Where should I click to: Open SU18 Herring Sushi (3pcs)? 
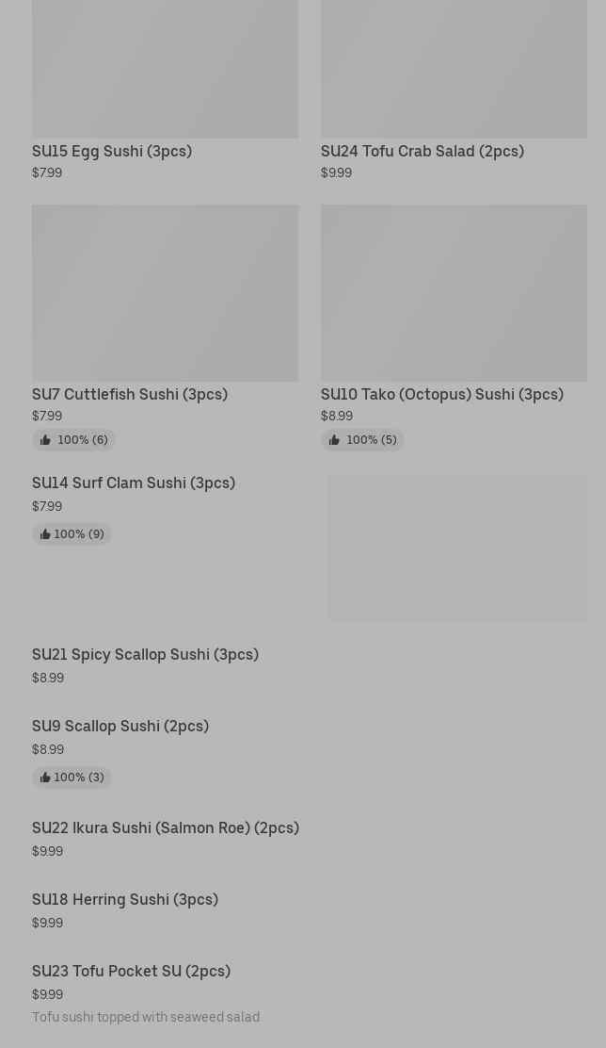125,899
